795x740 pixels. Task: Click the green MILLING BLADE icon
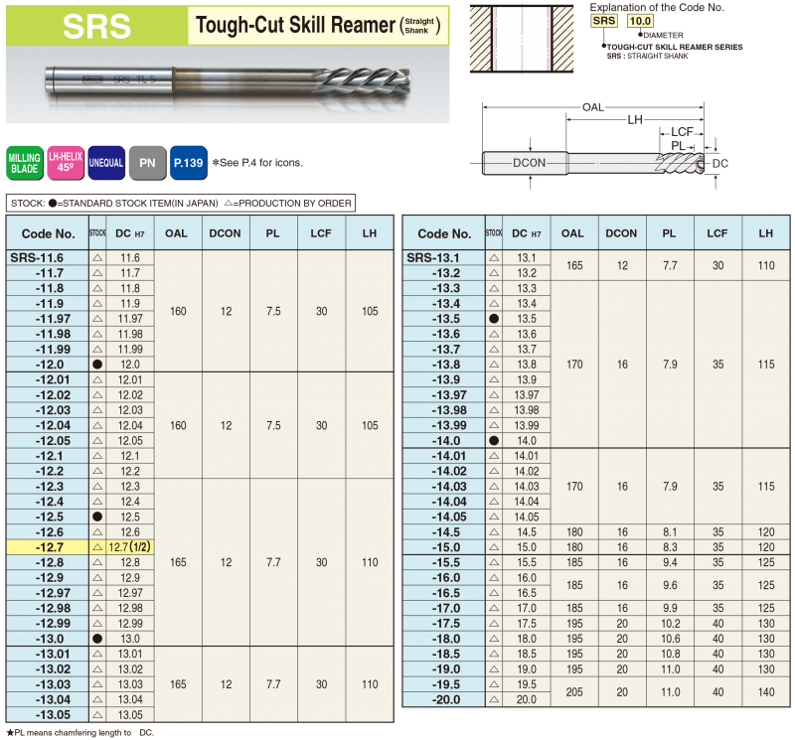coord(24,163)
